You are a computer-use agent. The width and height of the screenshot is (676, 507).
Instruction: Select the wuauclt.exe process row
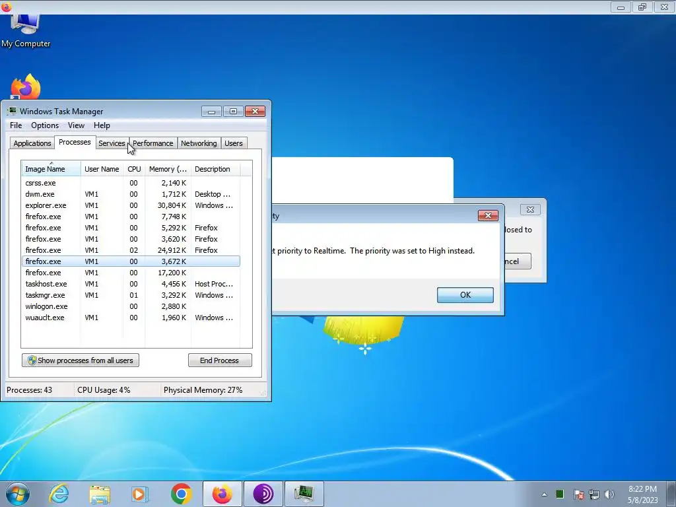(131, 318)
